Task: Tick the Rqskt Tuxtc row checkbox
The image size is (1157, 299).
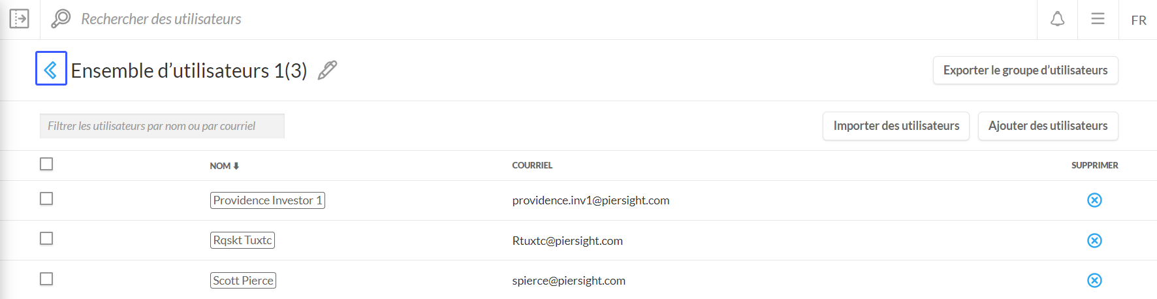Action: (46, 239)
